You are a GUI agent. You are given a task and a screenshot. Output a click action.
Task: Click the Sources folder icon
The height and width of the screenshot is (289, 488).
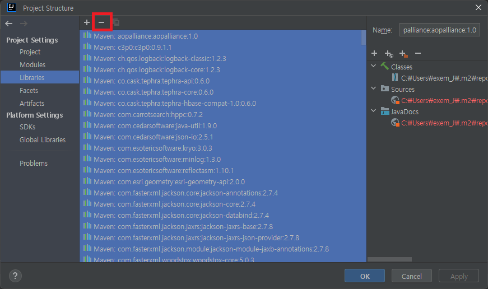[x=385, y=88]
